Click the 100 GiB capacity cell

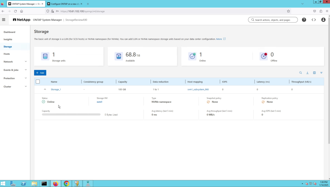pos(122,89)
